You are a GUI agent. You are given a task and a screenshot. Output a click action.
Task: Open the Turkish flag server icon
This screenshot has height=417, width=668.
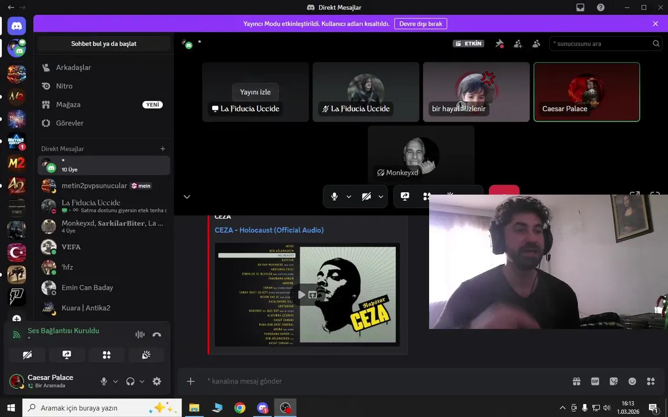(x=17, y=253)
